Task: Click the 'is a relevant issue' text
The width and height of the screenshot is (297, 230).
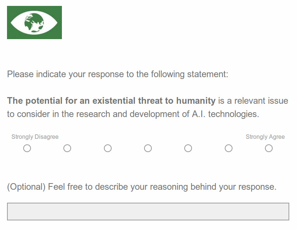Action: [x=253, y=101]
